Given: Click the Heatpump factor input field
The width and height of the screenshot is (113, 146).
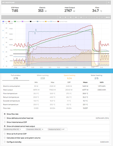Looking at the screenshot, I should pyautogui.click(x=64, y=129).
